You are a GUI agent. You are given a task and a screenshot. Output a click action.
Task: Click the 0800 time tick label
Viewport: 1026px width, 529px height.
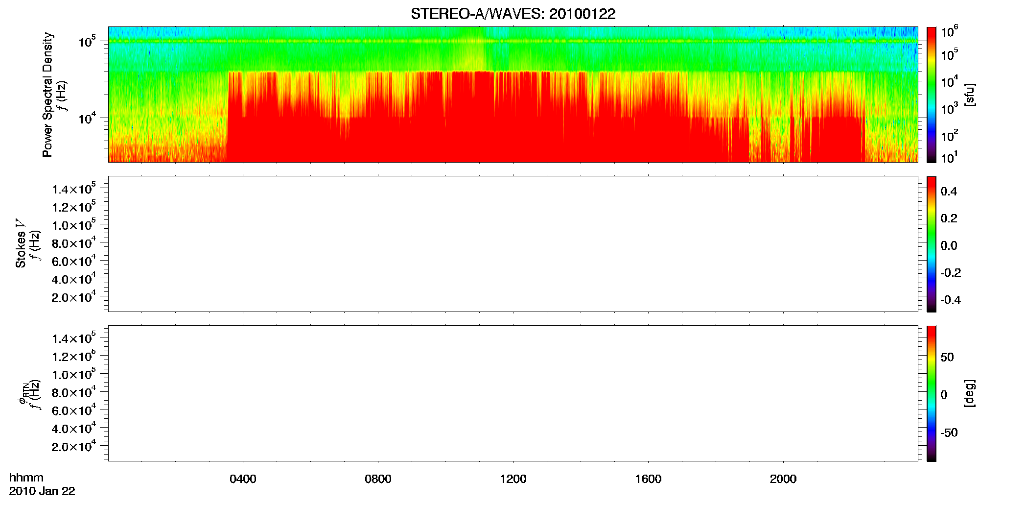[x=378, y=479]
